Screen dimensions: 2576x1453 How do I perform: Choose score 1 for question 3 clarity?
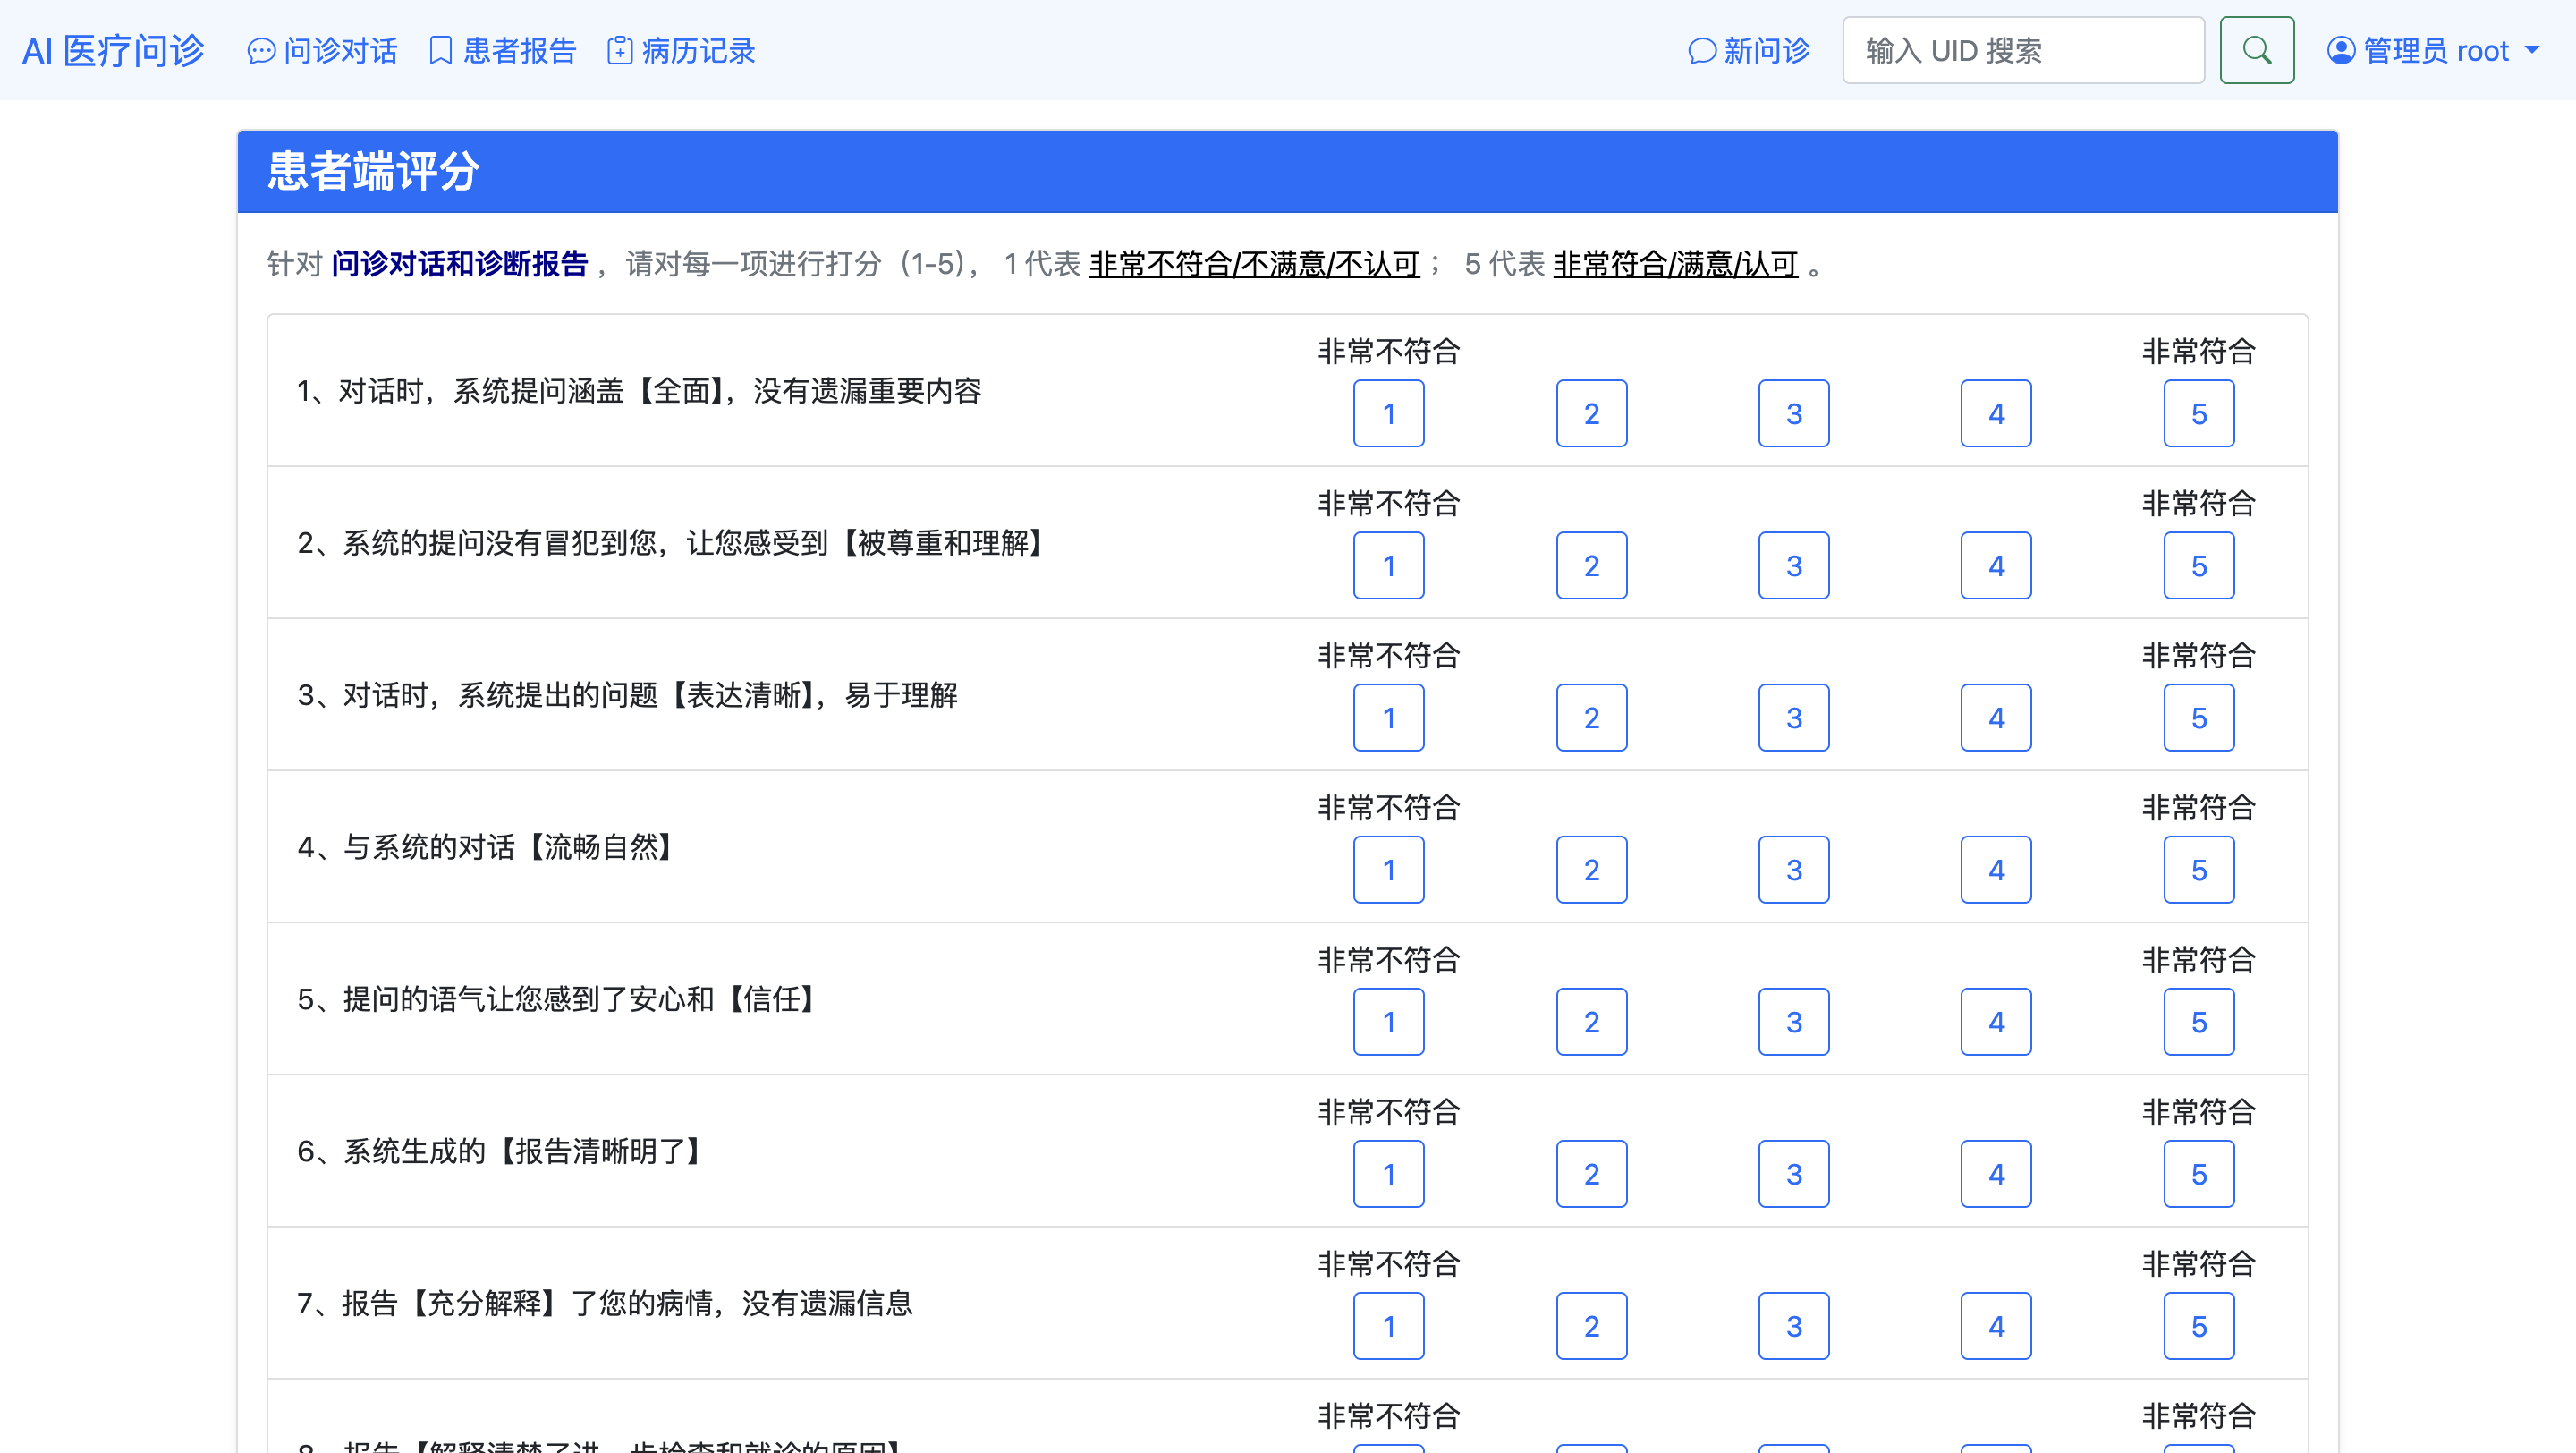tap(1388, 718)
